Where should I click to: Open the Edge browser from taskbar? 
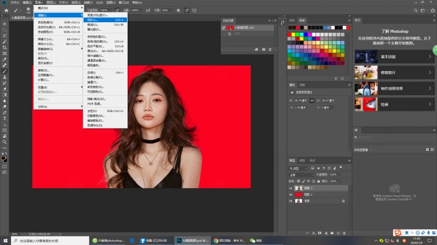pyautogui.click(x=132, y=241)
